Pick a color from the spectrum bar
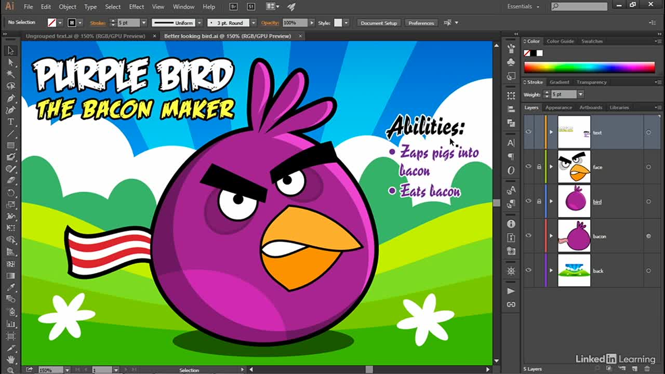 coord(589,67)
